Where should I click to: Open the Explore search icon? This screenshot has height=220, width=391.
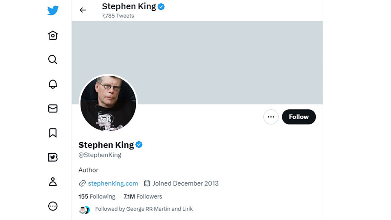coord(53,59)
